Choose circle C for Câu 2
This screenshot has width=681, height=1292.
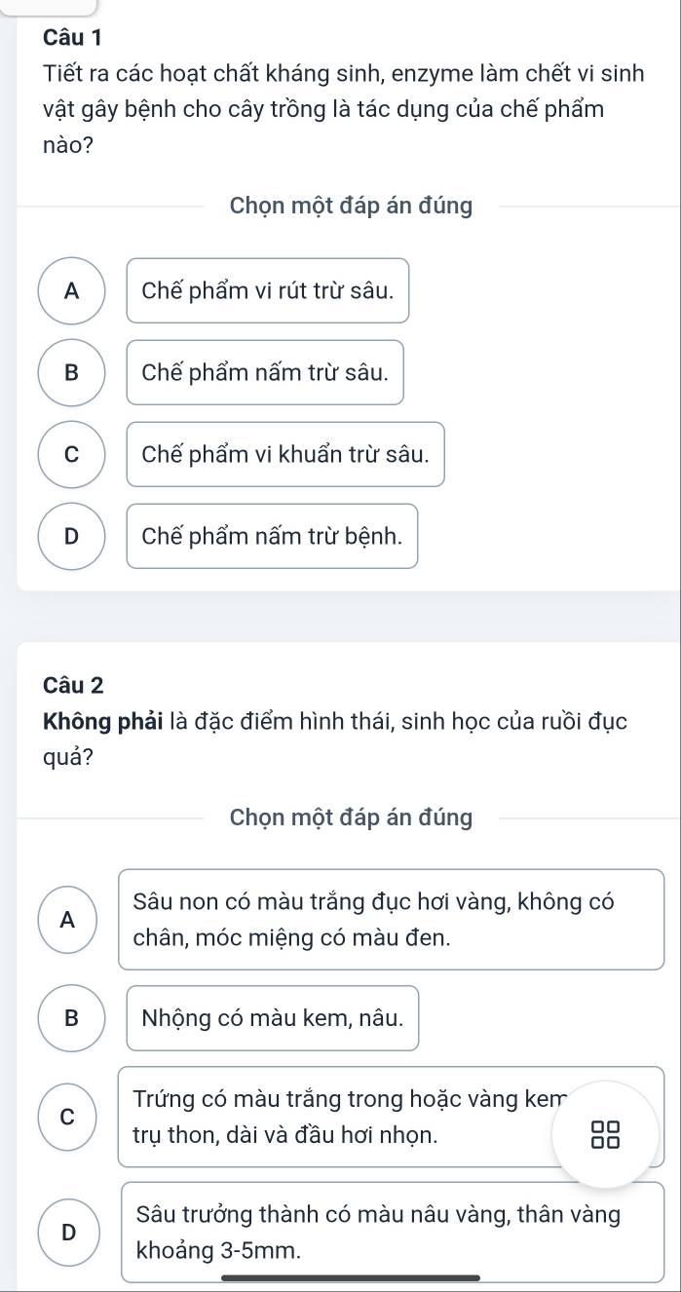click(x=65, y=1116)
